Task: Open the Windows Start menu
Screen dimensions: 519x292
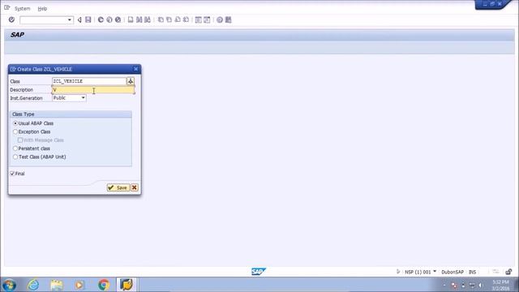Action: (9, 285)
